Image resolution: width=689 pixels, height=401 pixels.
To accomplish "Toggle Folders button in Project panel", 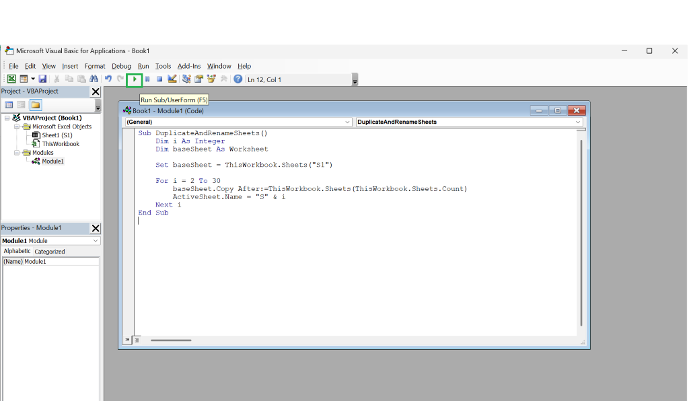I will [36, 105].
